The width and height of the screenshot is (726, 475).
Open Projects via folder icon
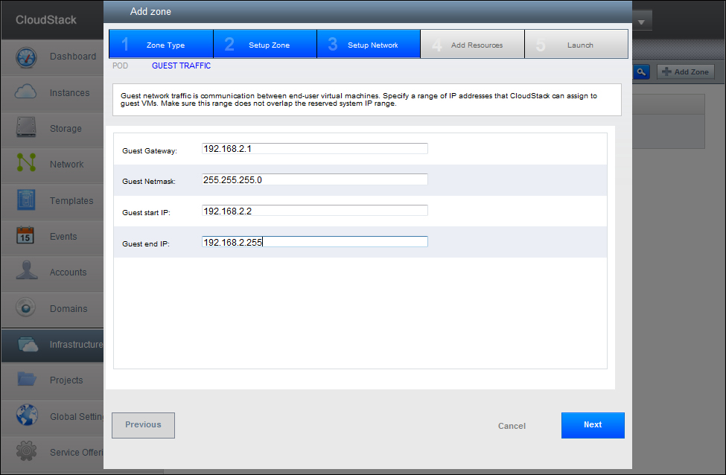click(x=26, y=380)
